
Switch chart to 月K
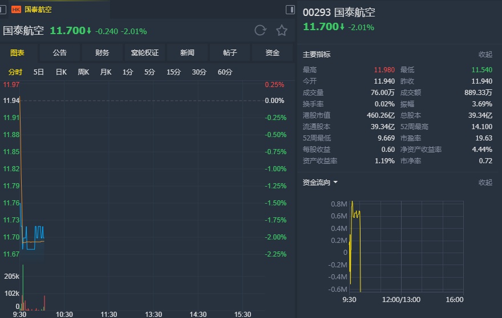tap(106, 72)
